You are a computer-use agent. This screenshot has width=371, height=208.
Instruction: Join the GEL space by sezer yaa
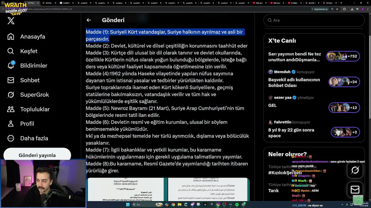coord(272,105)
